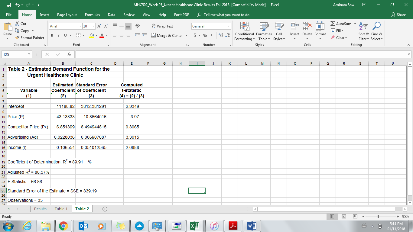Toggle Center horizontal alignment
Viewport: 413px width, 232px height.
(122, 36)
